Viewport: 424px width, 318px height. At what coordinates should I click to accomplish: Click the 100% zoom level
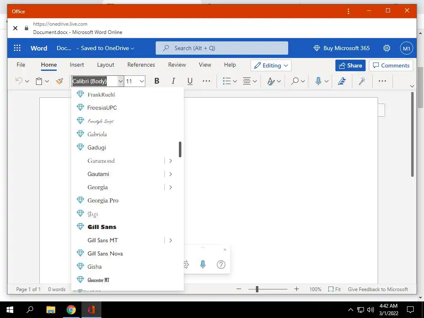click(x=315, y=289)
